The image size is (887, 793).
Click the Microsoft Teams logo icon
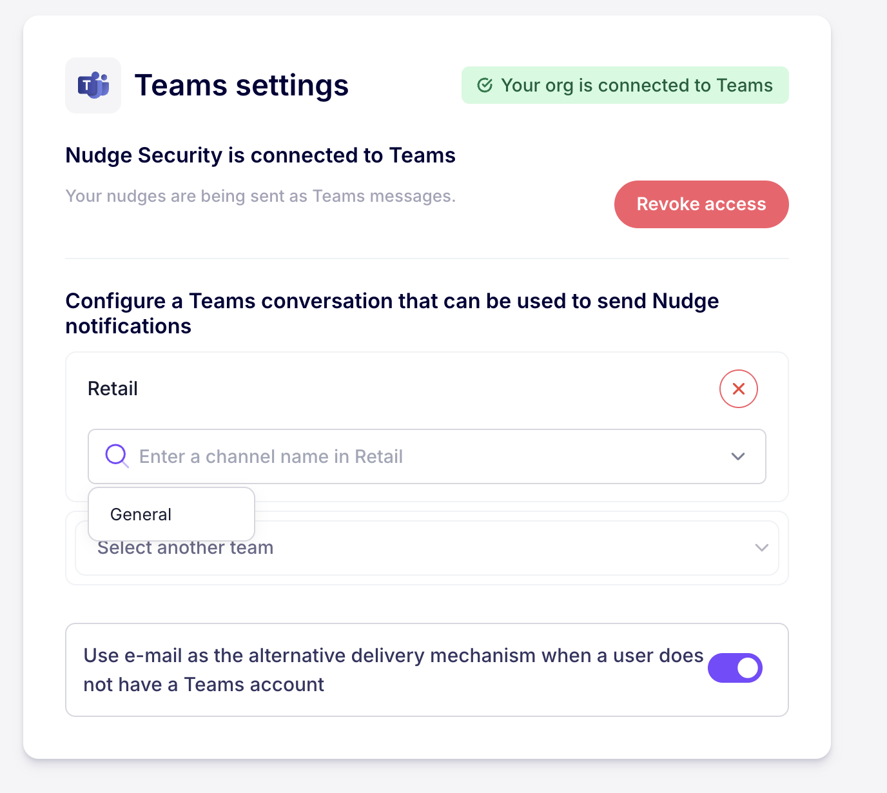(93, 85)
